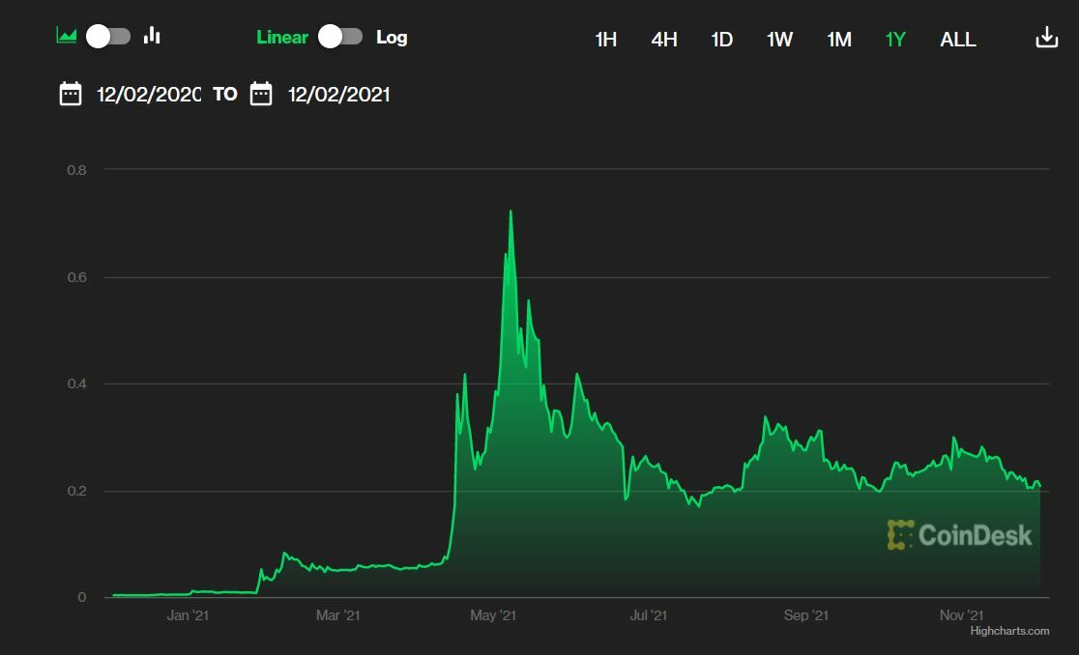Switch to the ALL time range
Image resolution: width=1079 pixels, height=655 pixels.
[x=958, y=40]
